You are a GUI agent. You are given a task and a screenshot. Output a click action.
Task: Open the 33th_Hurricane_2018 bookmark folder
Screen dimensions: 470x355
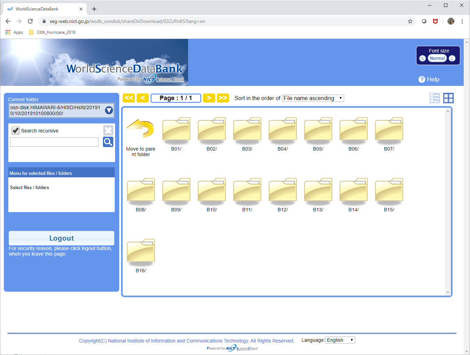52,32
